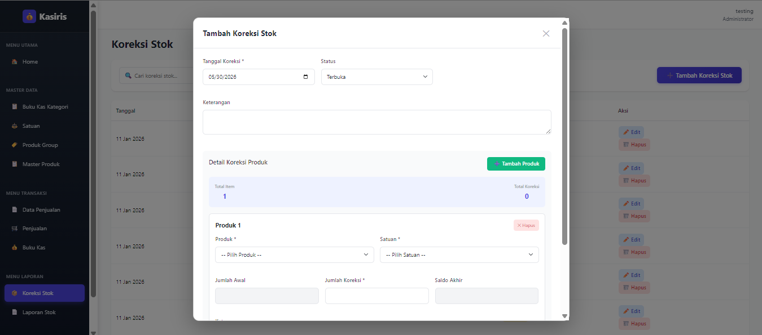Click Edit in the fourth table row

click(x=631, y=240)
